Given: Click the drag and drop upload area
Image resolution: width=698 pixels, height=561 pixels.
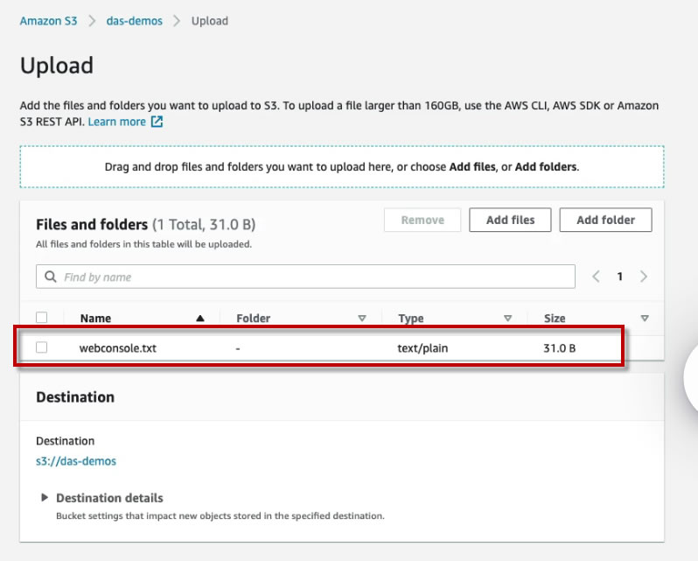Looking at the screenshot, I should click(x=341, y=166).
